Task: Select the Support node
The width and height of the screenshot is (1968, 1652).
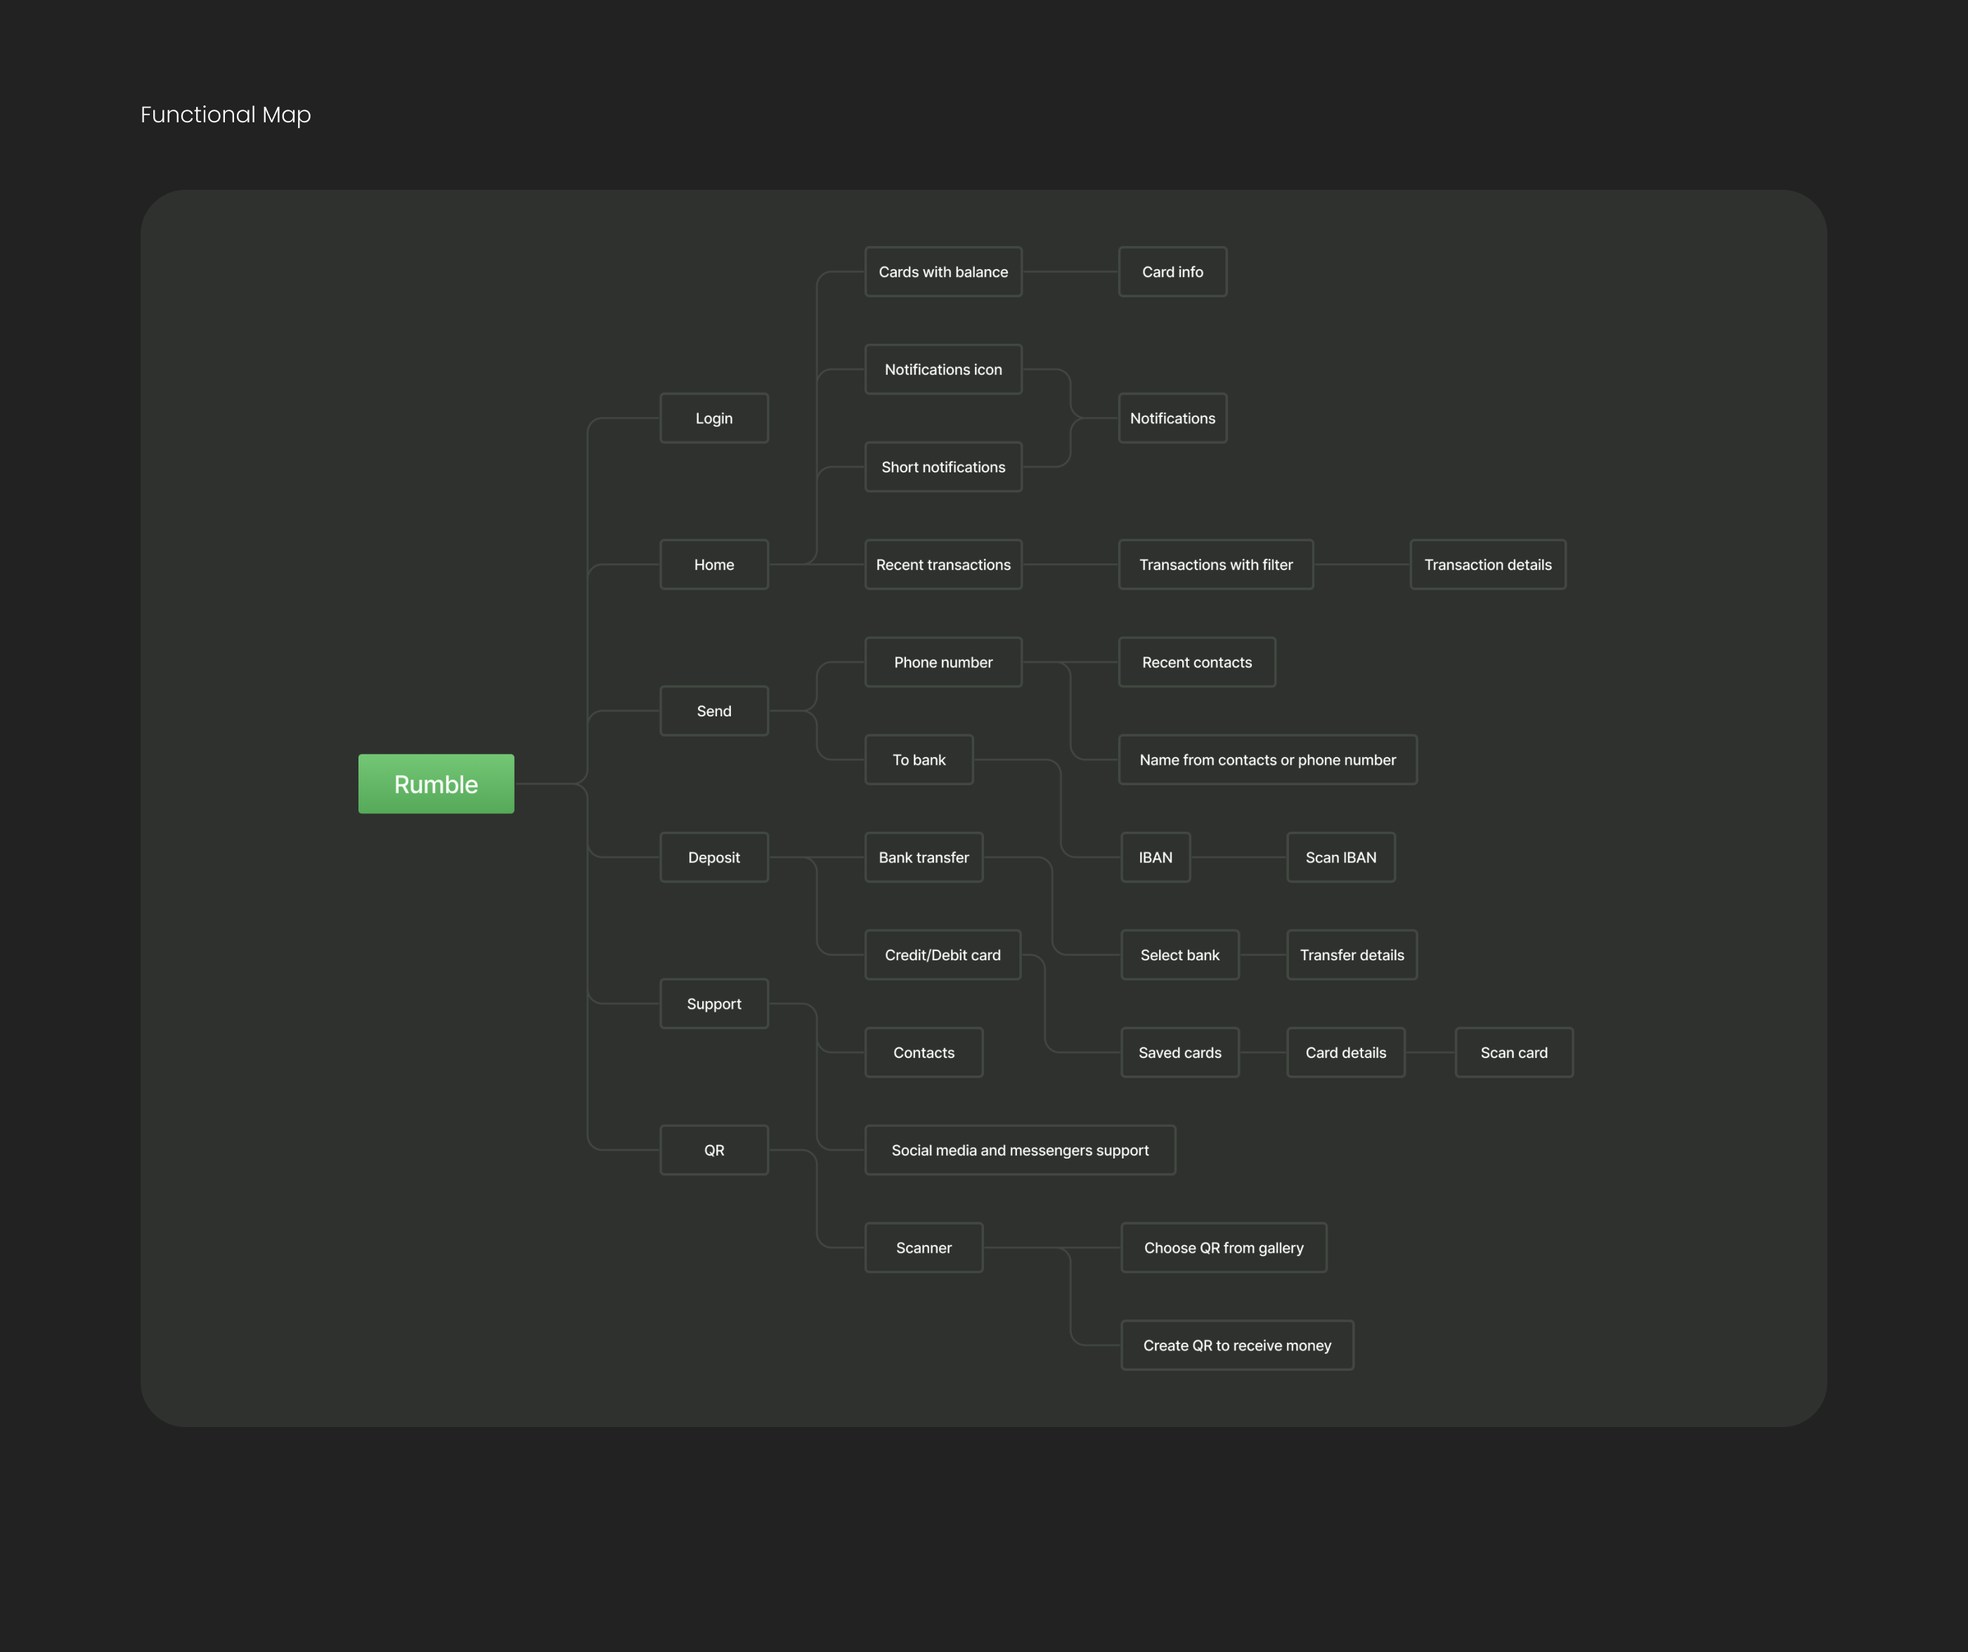Action: click(713, 1003)
